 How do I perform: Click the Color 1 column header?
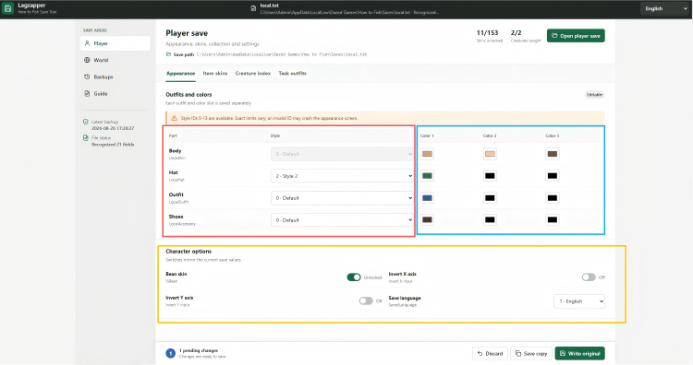click(427, 135)
